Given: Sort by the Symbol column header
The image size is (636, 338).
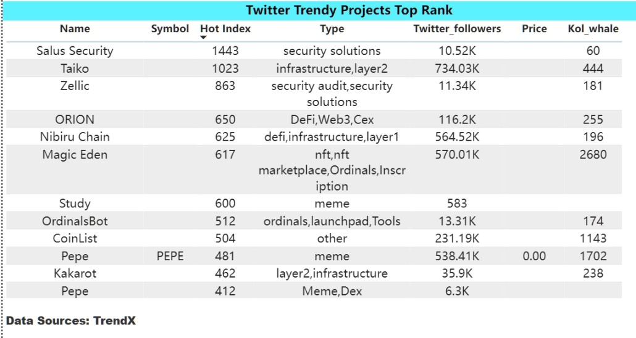Looking at the screenshot, I should click(x=170, y=29).
